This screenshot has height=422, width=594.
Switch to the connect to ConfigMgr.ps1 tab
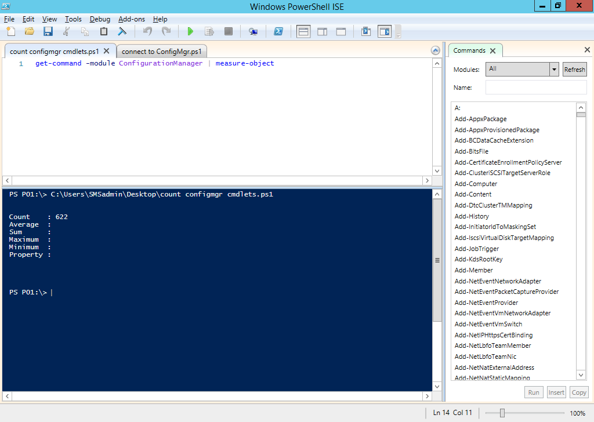162,52
